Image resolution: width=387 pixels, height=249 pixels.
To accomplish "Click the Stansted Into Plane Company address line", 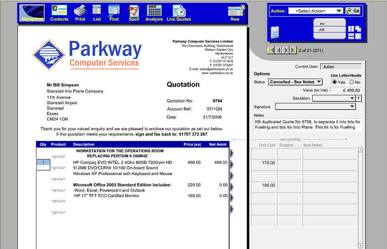I will (x=75, y=91).
